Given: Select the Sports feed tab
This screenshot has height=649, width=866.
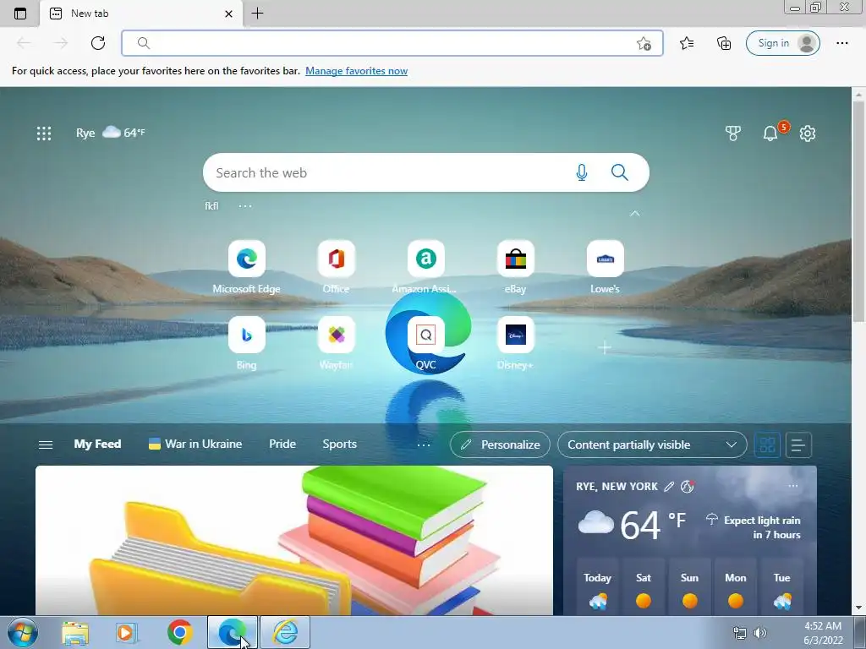Looking at the screenshot, I should 340,444.
